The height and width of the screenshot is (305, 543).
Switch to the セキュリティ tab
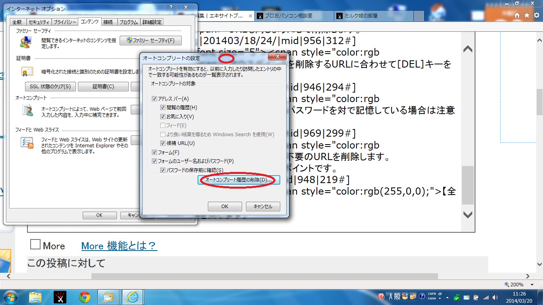(39, 22)
